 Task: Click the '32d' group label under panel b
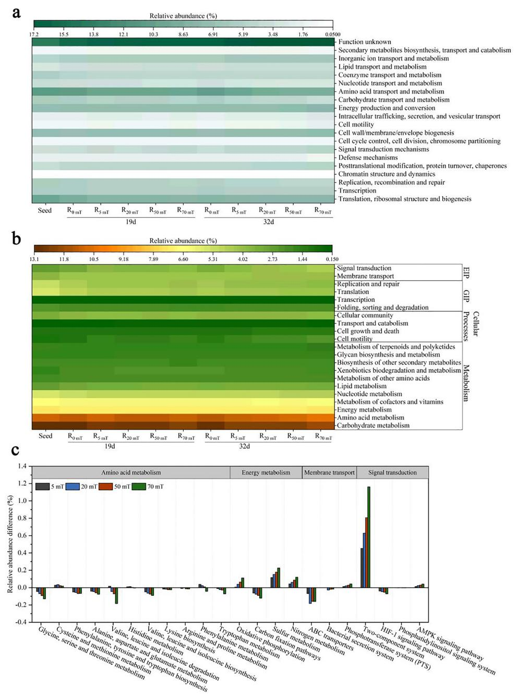245,446
